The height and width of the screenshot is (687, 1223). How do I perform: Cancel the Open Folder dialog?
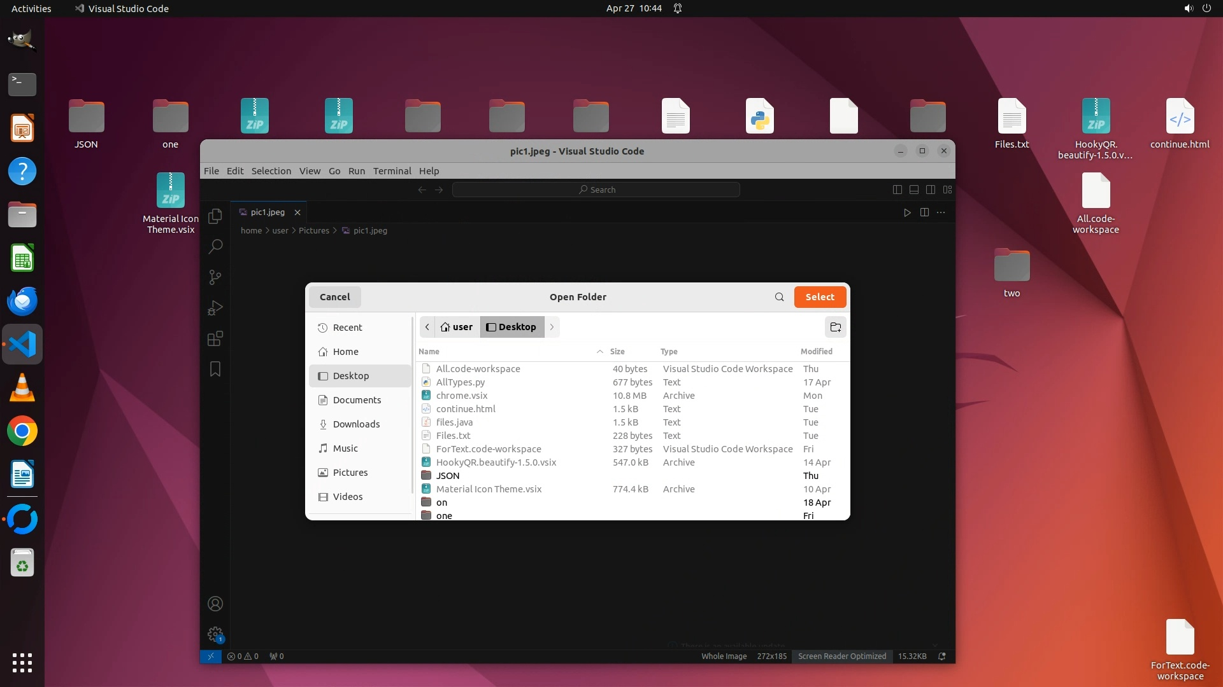coord(334,297)
